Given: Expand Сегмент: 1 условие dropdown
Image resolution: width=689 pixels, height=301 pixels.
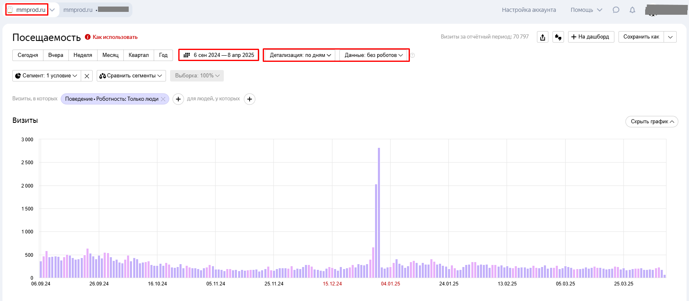Looking at the screenshot, I should click(46, 76).
